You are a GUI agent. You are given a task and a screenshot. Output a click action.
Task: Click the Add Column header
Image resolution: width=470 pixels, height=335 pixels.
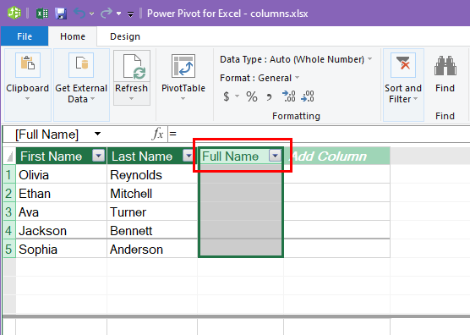[337, 156]
